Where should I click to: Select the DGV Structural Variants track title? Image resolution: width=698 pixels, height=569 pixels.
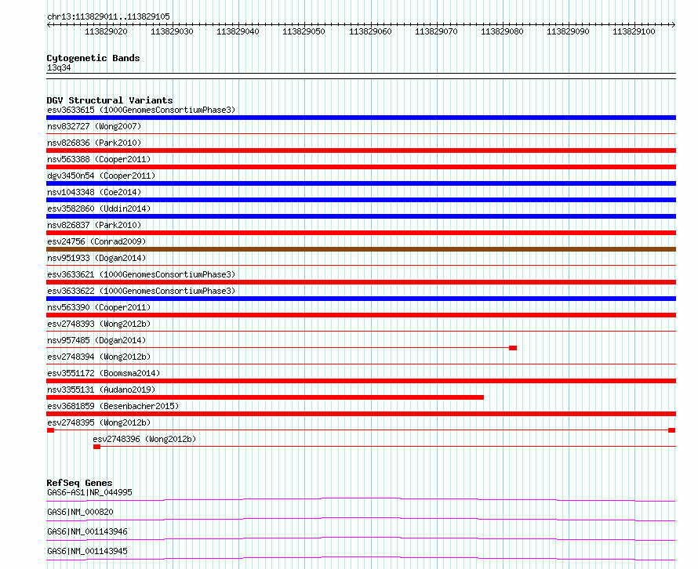[x=110, y=100]
